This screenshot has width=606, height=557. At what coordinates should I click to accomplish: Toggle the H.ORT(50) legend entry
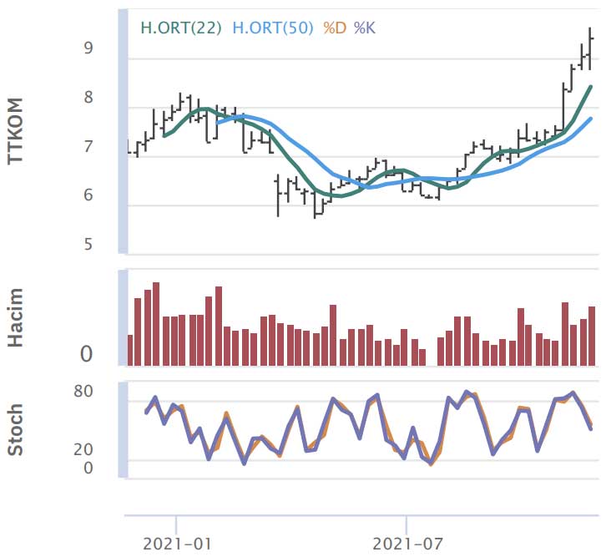pos(273,28)
